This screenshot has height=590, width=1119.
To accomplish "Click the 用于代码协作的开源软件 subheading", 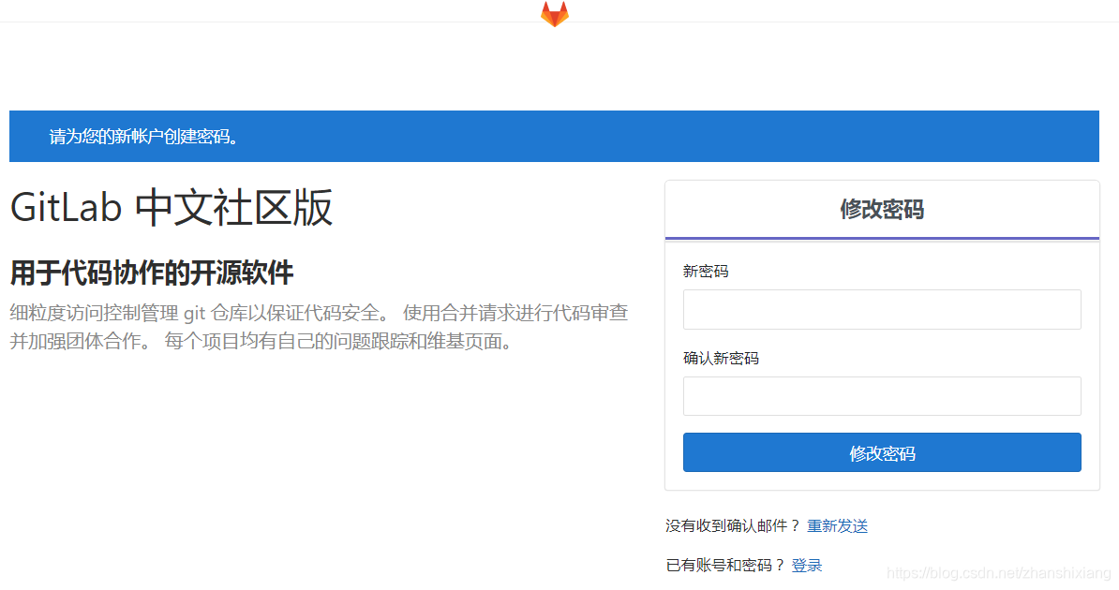I will click(x=152, y=273).
